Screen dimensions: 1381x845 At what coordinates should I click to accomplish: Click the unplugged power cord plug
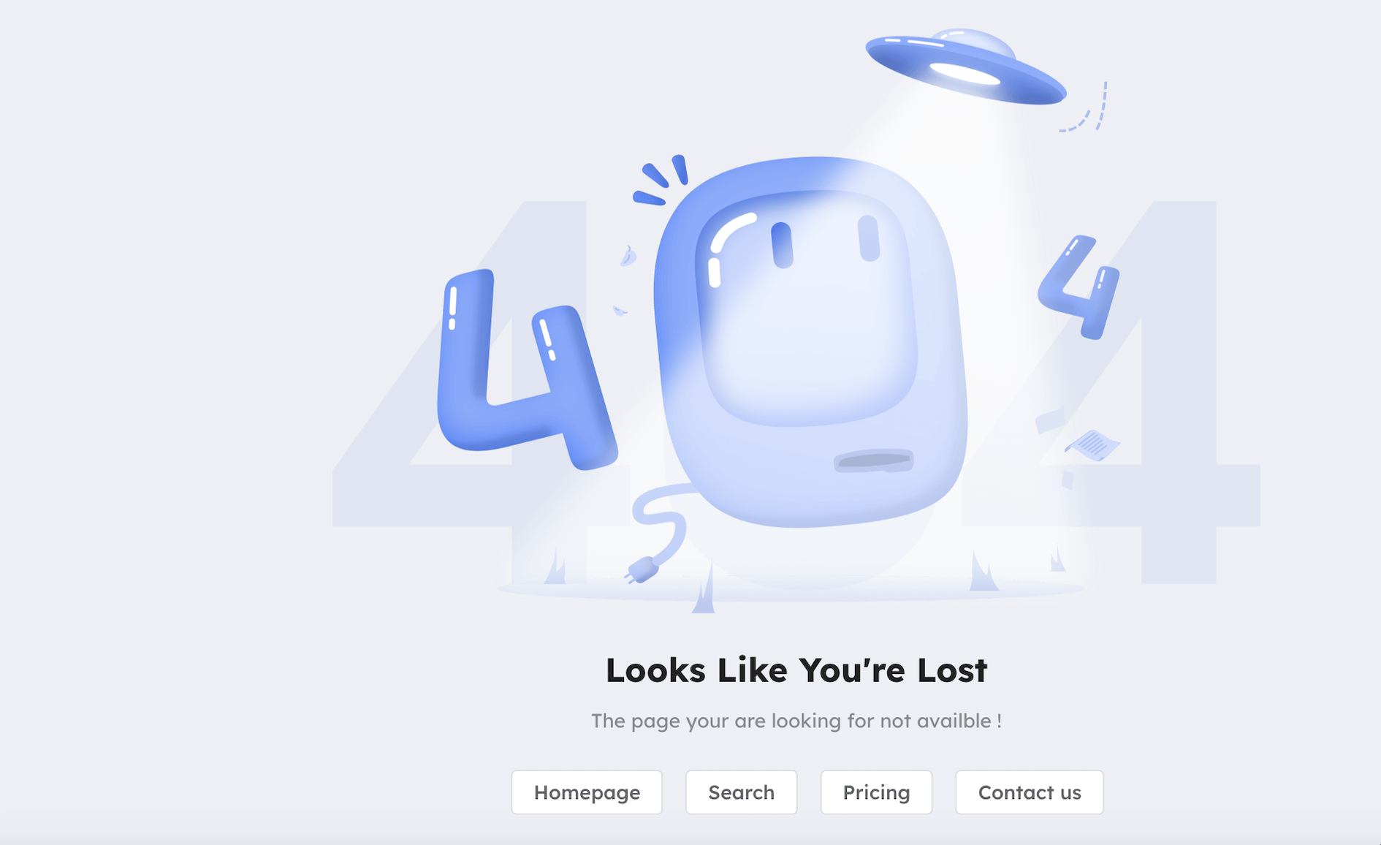point(642,569)
